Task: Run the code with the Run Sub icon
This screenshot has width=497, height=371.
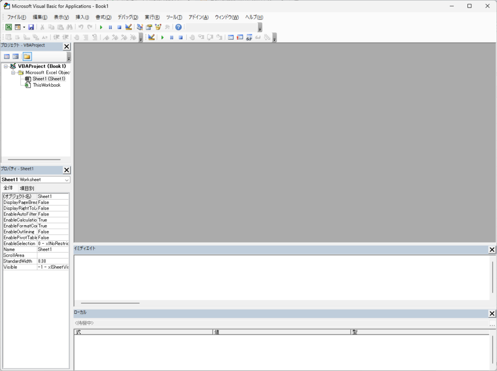Action: (101, 27)
